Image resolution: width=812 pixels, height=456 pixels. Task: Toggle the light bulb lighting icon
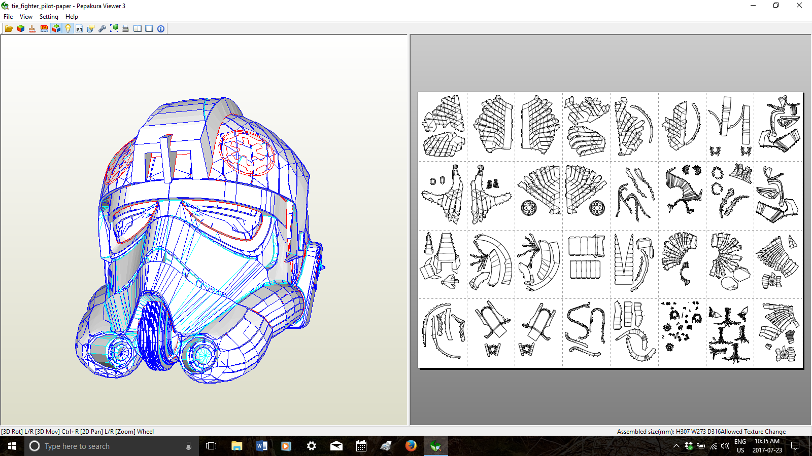click(x=68, y=29)
